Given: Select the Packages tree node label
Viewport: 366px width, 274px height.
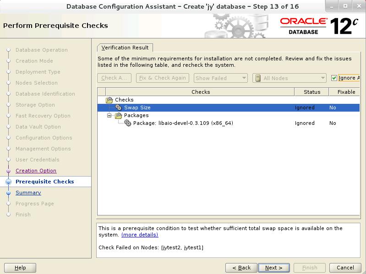Looking at the screenshot, I should pos(137,115).
